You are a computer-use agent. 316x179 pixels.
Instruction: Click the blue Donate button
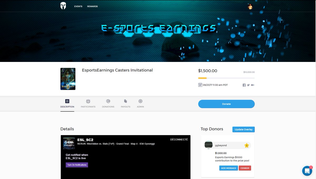(x=226, y=104)
